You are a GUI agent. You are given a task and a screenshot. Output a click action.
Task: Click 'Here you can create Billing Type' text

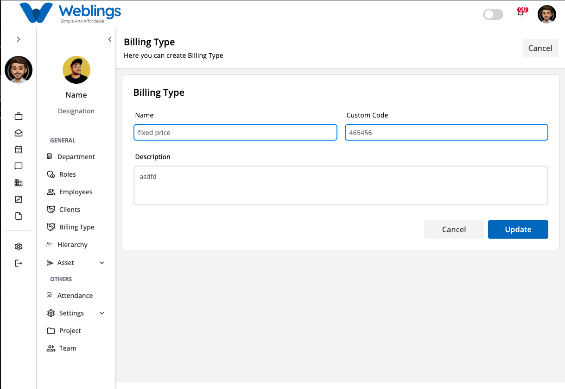coord(173,56)
